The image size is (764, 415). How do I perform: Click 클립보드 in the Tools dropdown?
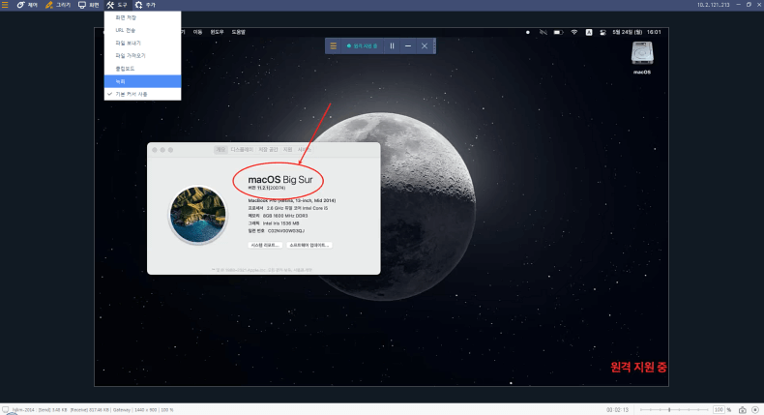point(142,69)
